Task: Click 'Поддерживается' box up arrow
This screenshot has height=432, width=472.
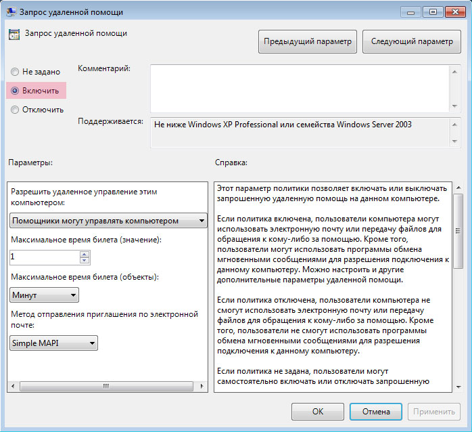Action: point(454,125)
